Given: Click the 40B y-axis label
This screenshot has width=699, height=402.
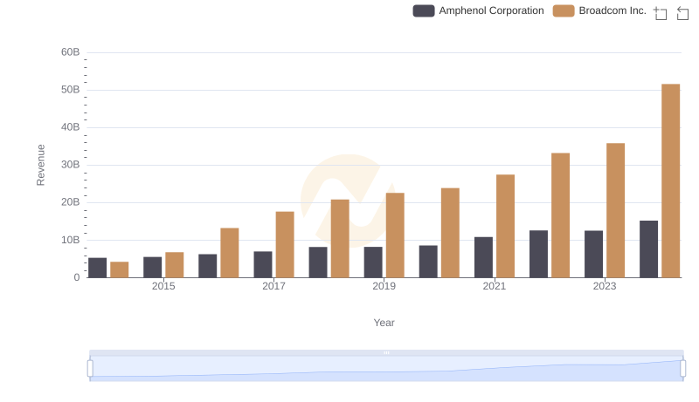Looking at the screenshot, I should tap(71, 127).
